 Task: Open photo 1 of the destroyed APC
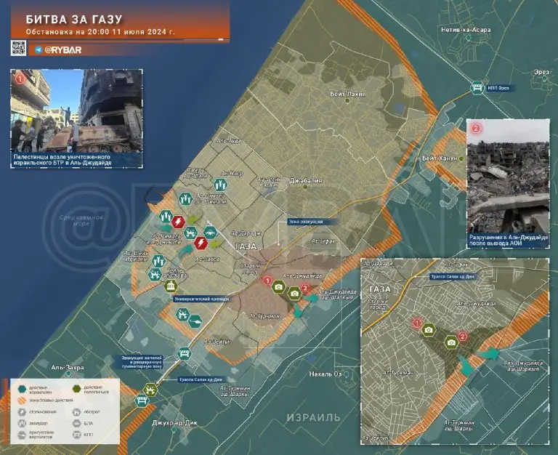76,110
